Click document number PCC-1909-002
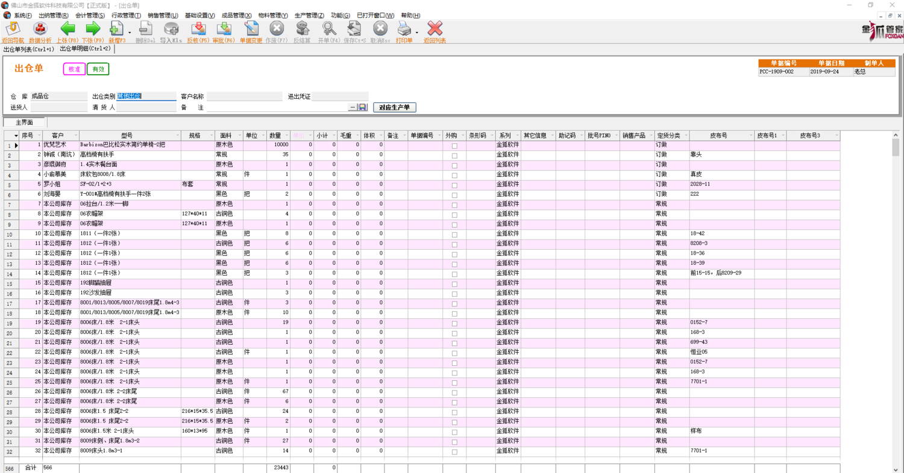This screenshot has height=473, width=904. [x=783, y=72]
